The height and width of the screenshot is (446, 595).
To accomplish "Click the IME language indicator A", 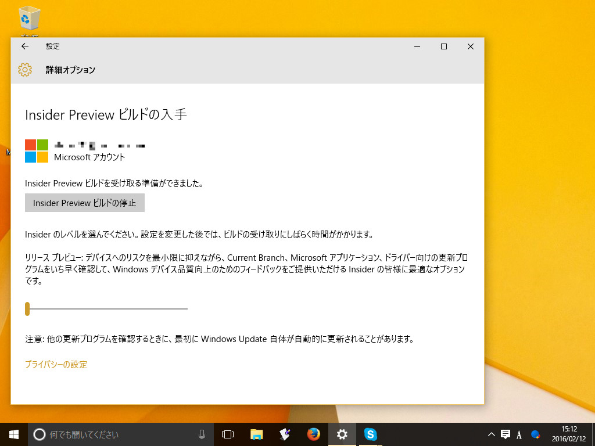I will [519, 434].
